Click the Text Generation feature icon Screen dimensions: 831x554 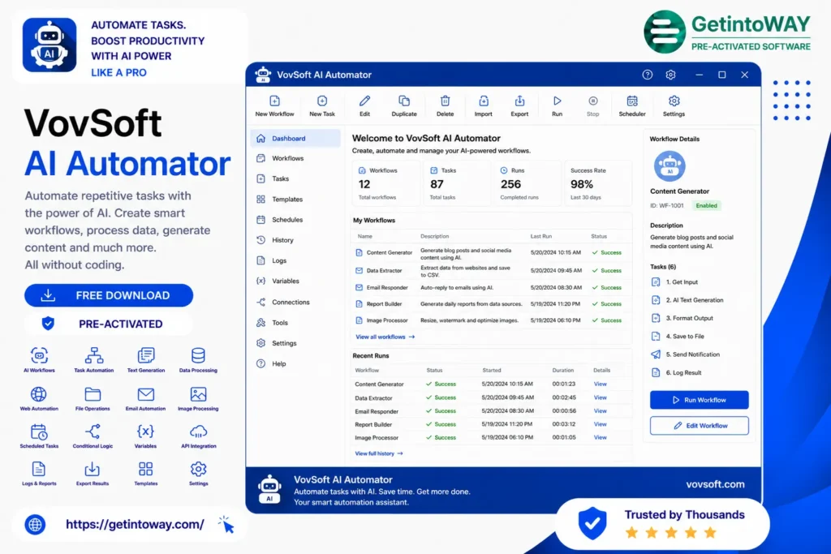tap(146, 355)
